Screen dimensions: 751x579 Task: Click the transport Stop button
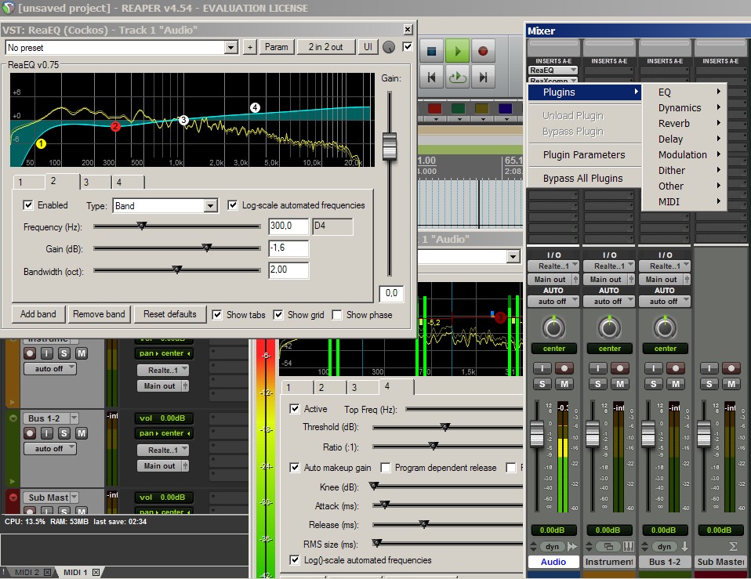point(431,52)
